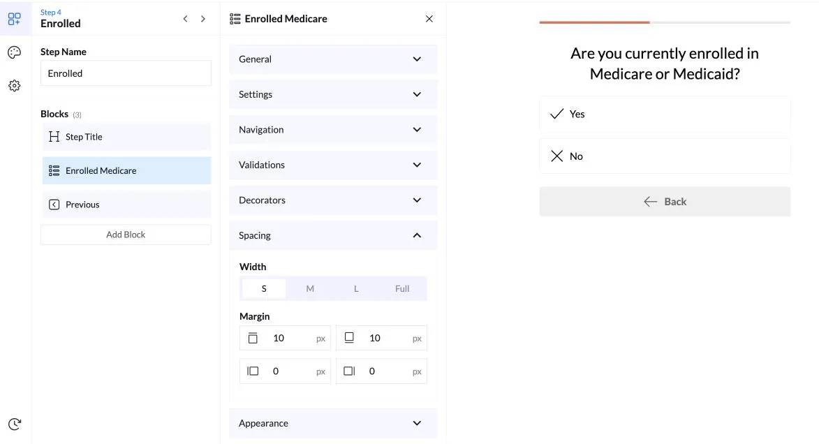Open the add blocks grid icon in sidebar
The image size is (819, 444).
pos(15,19)
